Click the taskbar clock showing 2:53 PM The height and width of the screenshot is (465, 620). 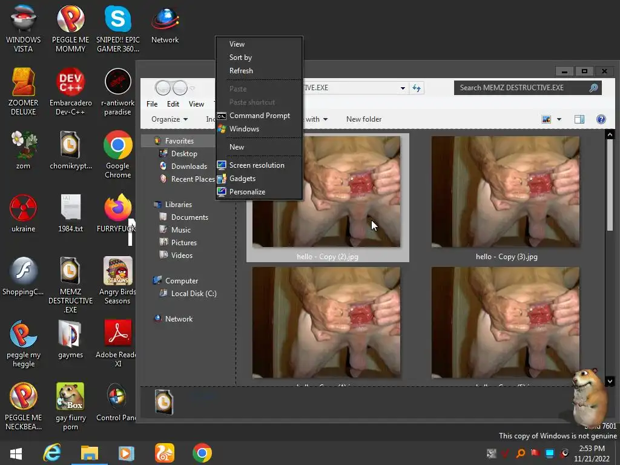click(592, 453)
